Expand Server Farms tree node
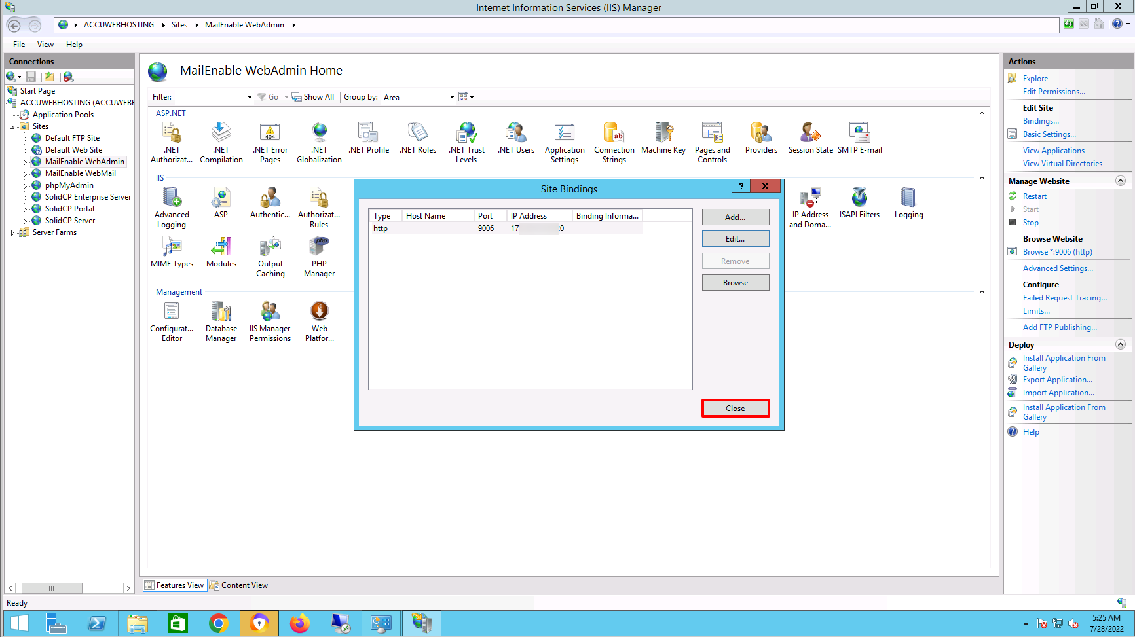1135x637 pixels. click(12, 232)
